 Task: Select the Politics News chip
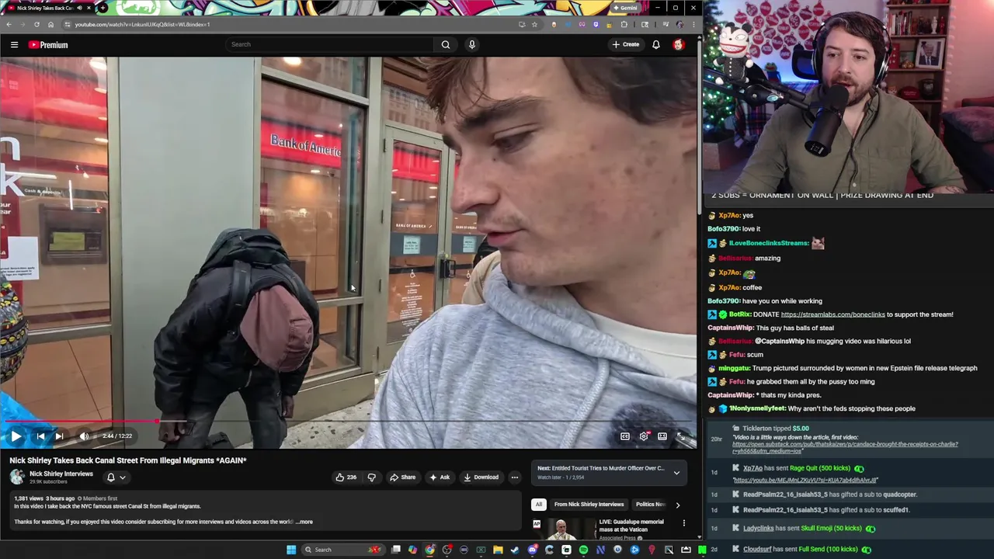651,505
